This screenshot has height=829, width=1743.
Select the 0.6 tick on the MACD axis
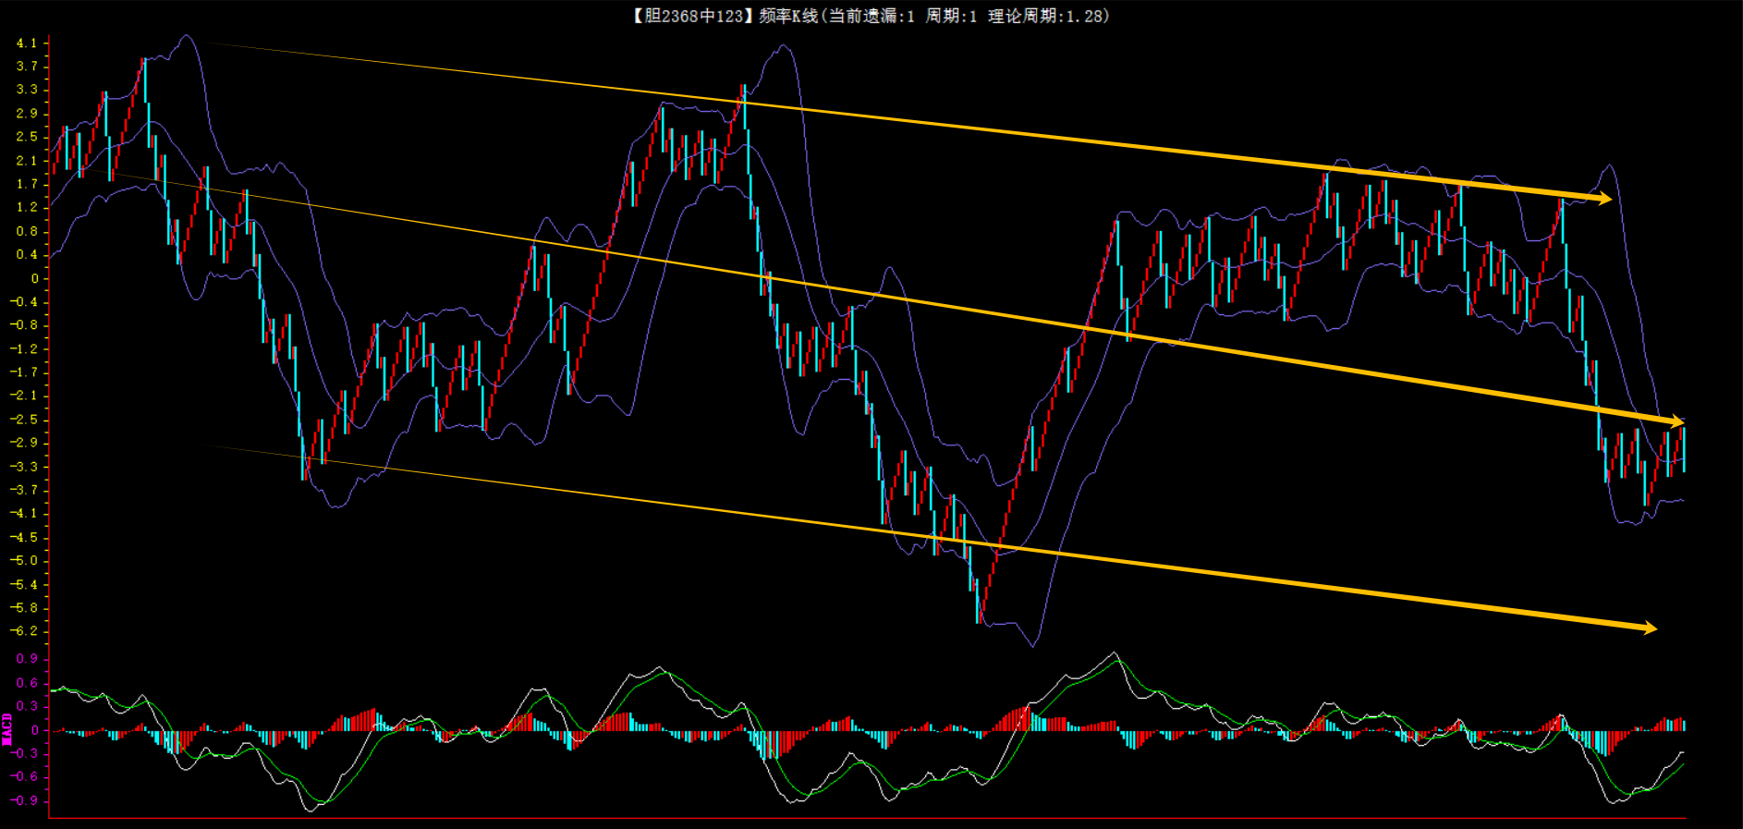pyautogui.click(x=27, y=683)
